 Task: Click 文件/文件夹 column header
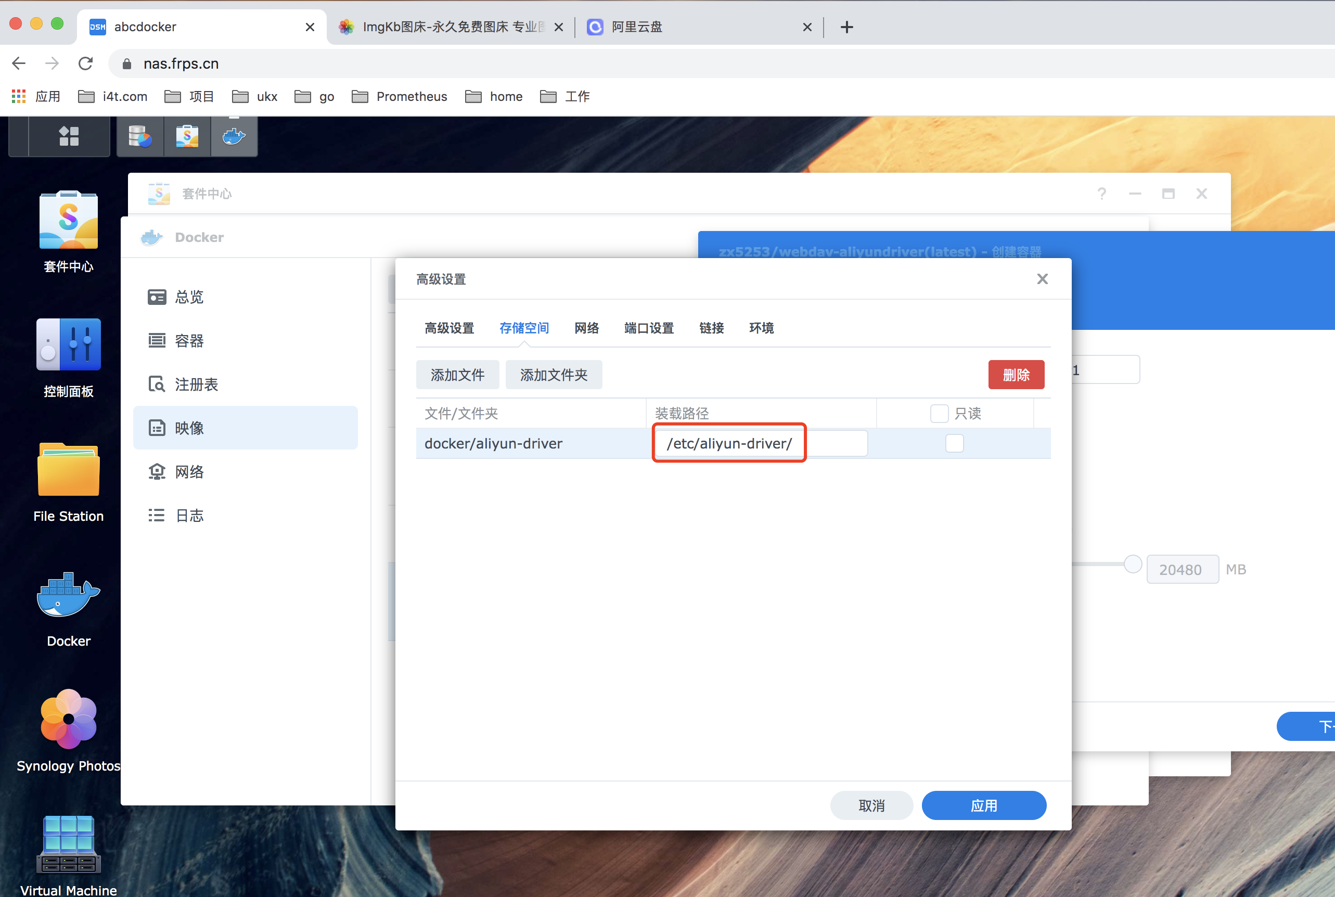pos(531,413)
